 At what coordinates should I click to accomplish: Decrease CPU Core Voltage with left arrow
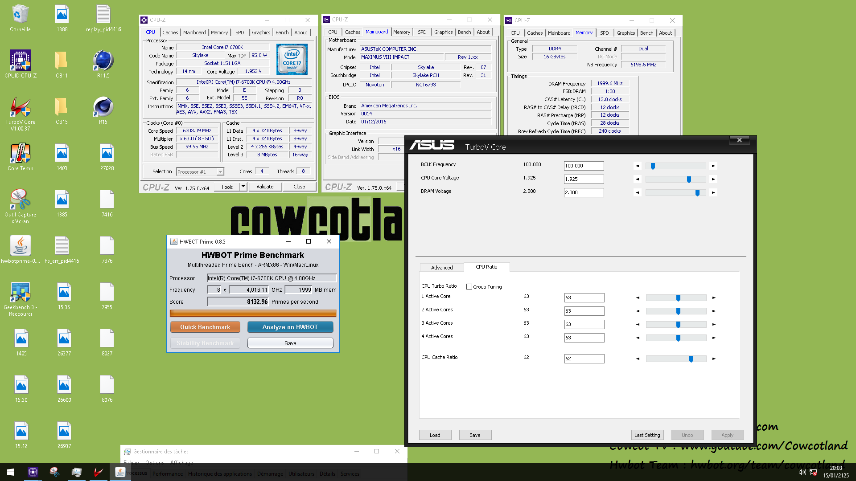tap(638, 179)
